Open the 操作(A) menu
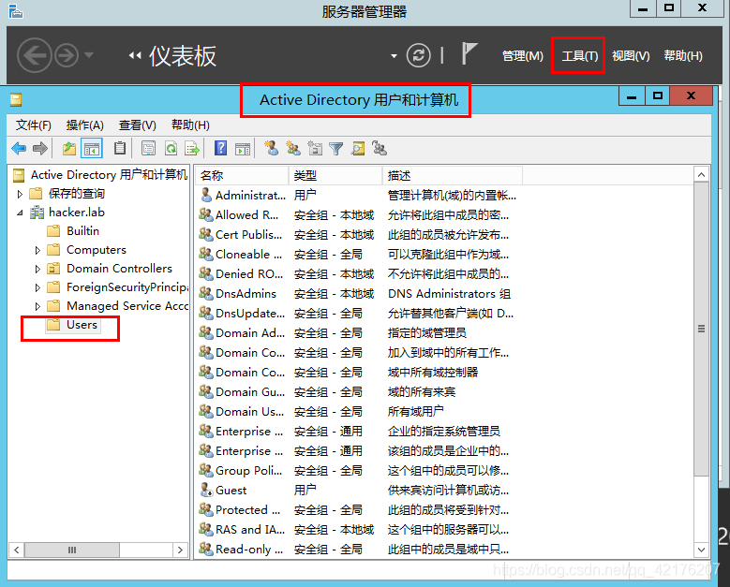This screenshot has width=730, height=587. tap(84, 125)
